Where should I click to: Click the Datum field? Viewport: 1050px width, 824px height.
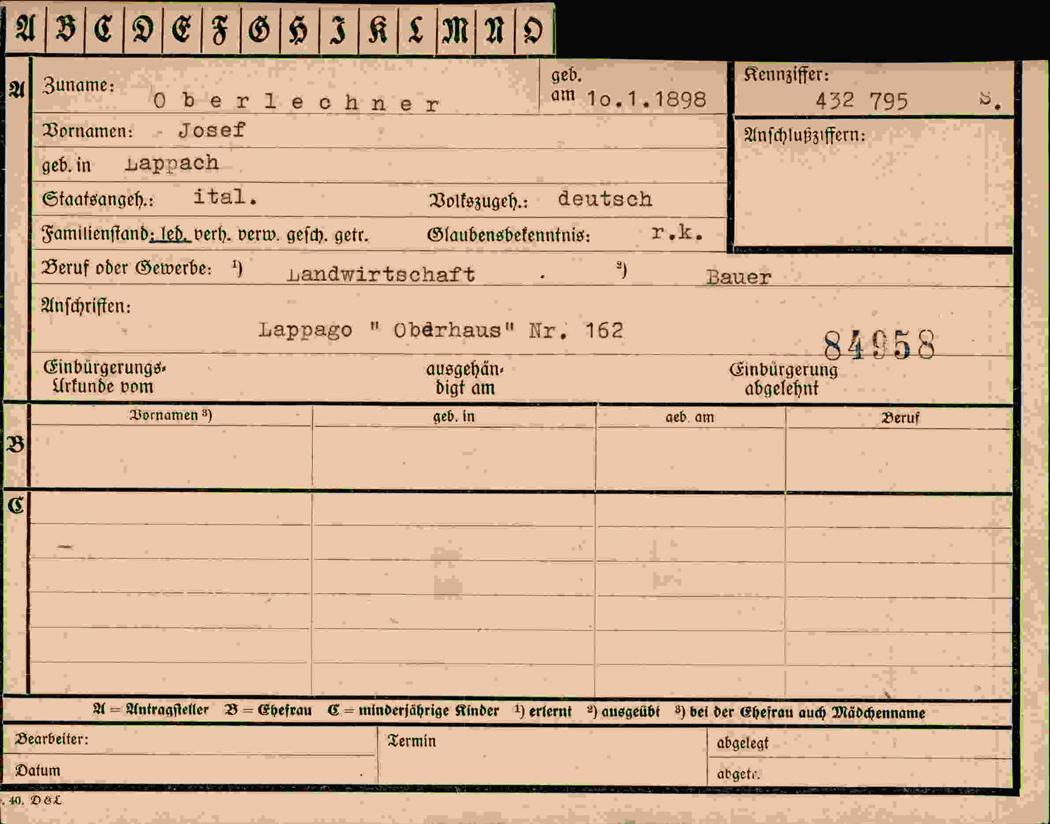tap(190, 771)
